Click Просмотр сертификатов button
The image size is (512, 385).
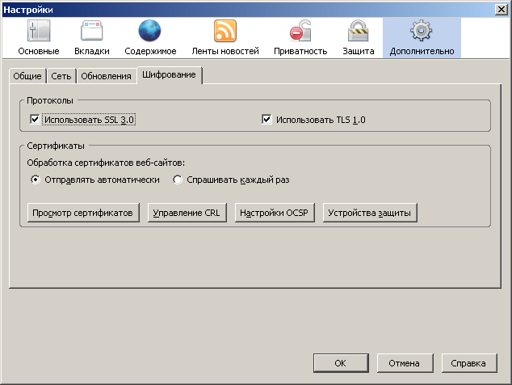(83, 213)
